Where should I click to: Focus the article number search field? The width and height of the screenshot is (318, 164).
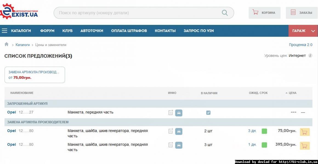(x=137, y=13)
